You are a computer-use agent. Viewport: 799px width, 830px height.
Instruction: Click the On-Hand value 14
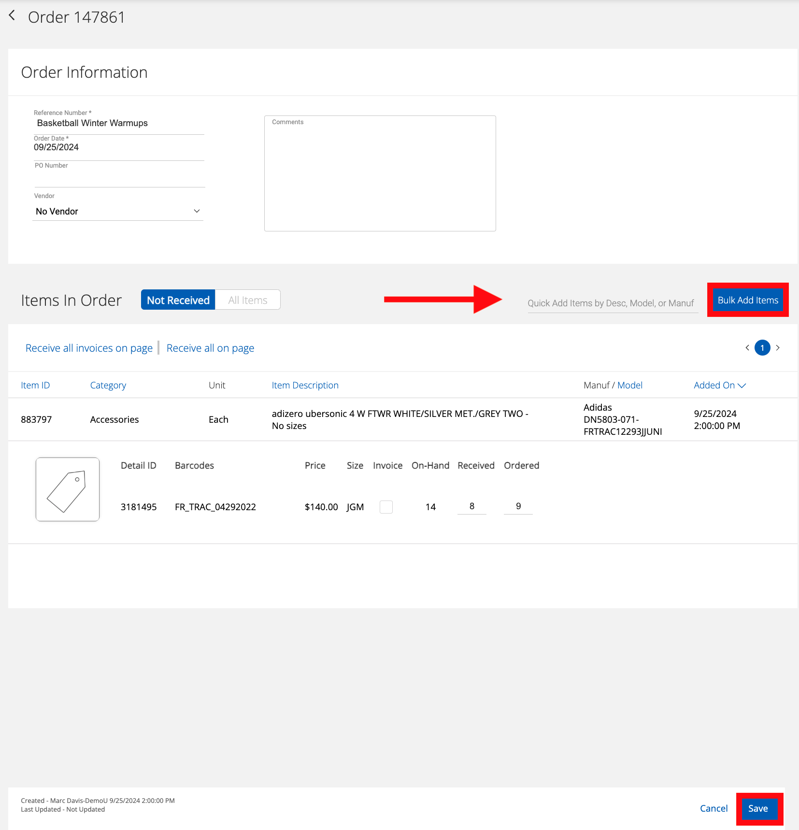pyautogui.click(x=430, y=507)
